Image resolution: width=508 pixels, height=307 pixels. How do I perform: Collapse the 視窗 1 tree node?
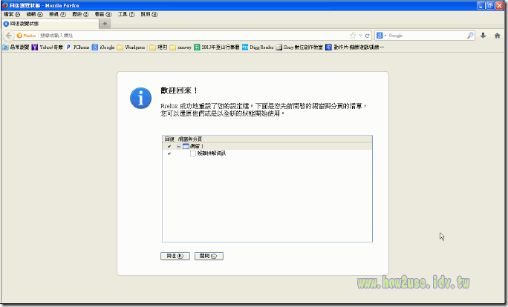coord(178,146)
